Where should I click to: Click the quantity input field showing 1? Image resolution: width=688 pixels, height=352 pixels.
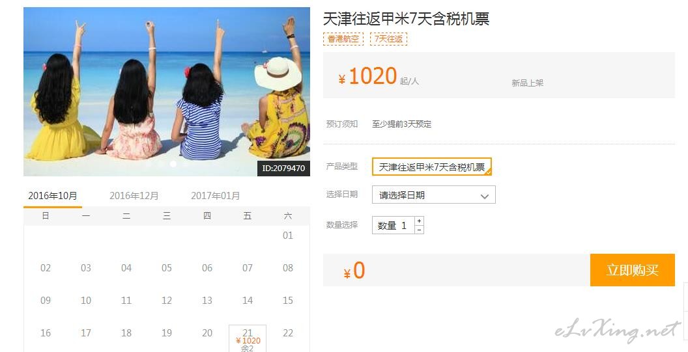(x=394, y=225)
